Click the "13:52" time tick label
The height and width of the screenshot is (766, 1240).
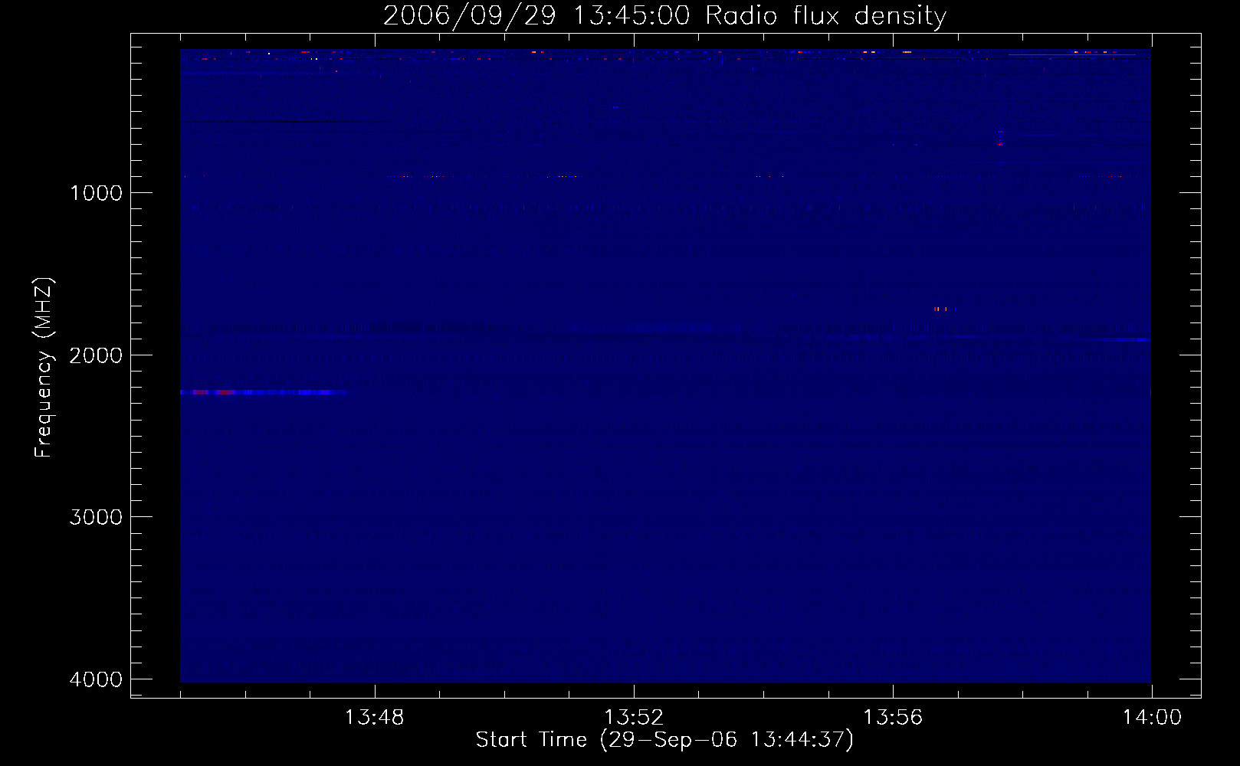click(633, 718)
